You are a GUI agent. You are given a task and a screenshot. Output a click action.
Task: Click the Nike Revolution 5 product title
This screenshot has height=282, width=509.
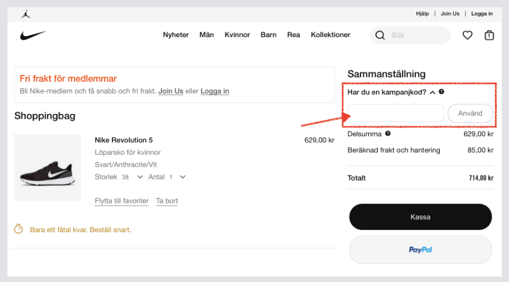click(x=124, y=140)
